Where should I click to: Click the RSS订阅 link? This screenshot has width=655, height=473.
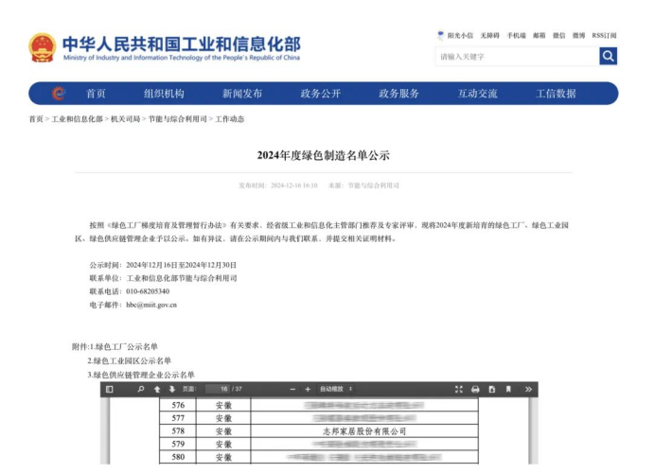(x=604, y=36)
